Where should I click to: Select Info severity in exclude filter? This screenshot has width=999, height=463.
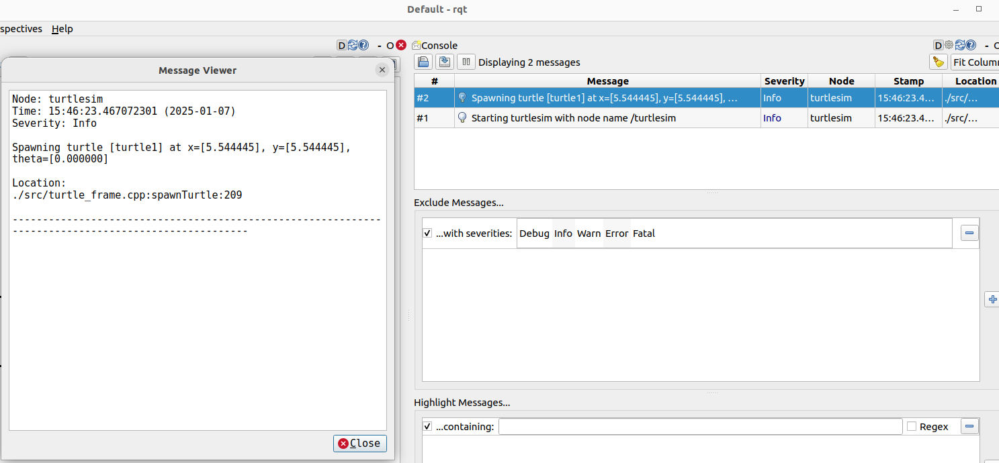tap(563, 234)
